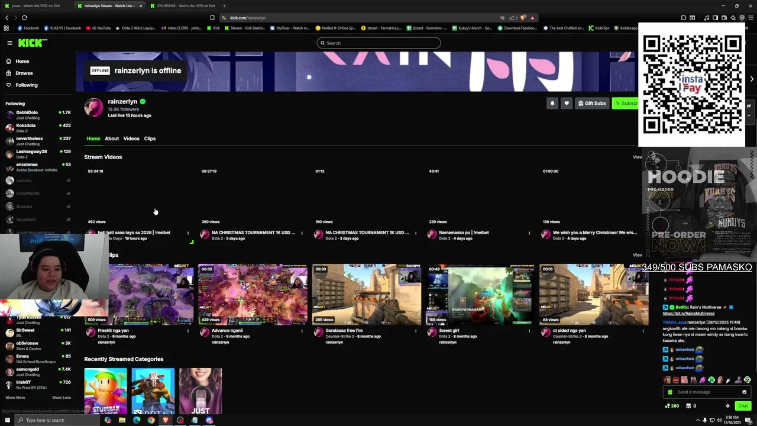This screenshot has height=426, width=757.
Task: Click Show Less in the sidebar
Action: pos(62,398)
